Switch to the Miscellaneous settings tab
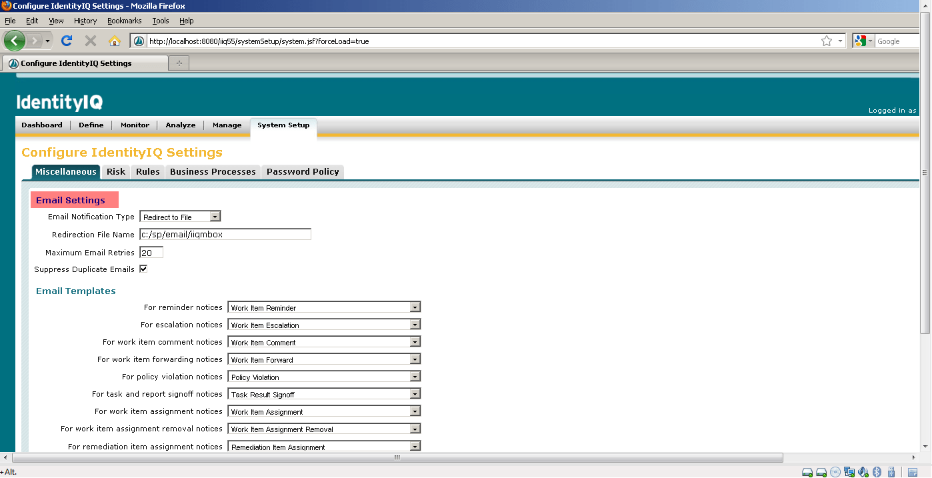932x478 pixels. pos(66,172)
